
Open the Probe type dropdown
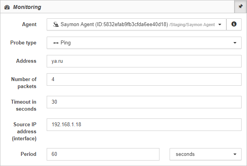pos(144,43)
